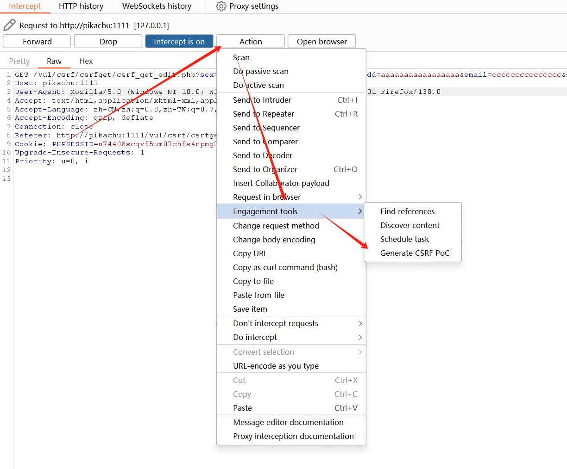
Task: Select Generate CSRF PoC
Action: 413,253
